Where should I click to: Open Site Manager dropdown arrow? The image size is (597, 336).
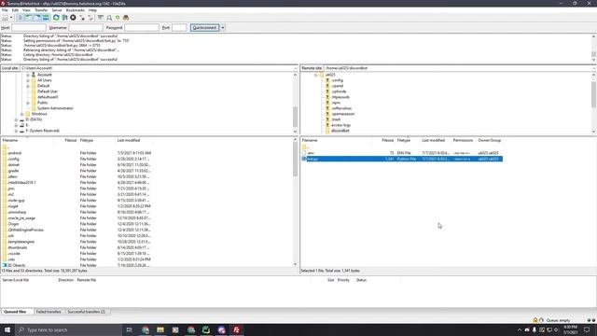tap(11, 18)
